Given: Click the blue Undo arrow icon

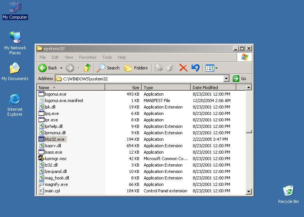Looking at the screenshot, I should 195,68.
